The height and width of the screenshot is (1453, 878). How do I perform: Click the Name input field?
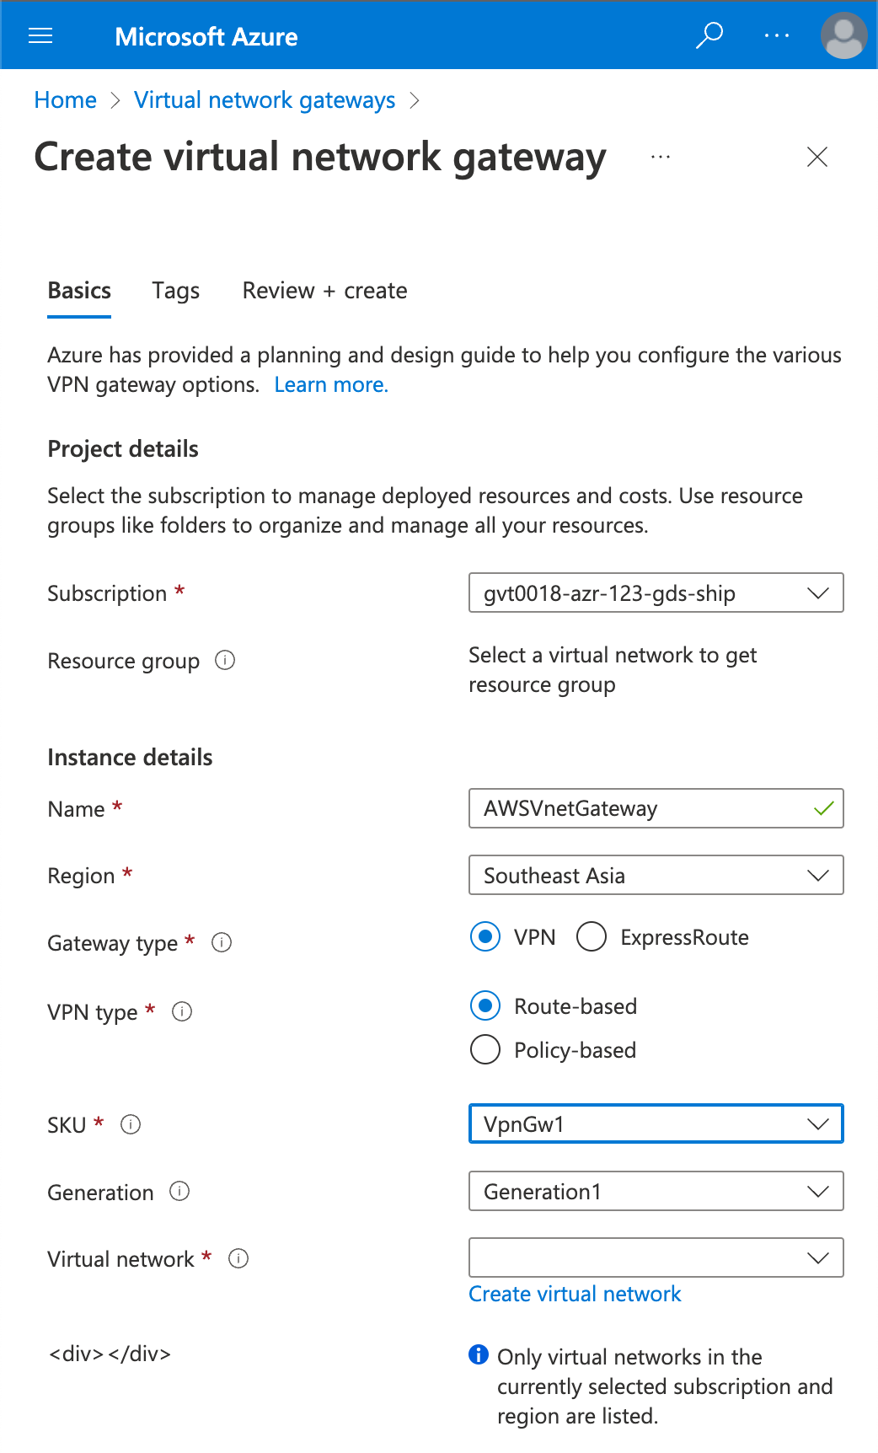(640, 809)
